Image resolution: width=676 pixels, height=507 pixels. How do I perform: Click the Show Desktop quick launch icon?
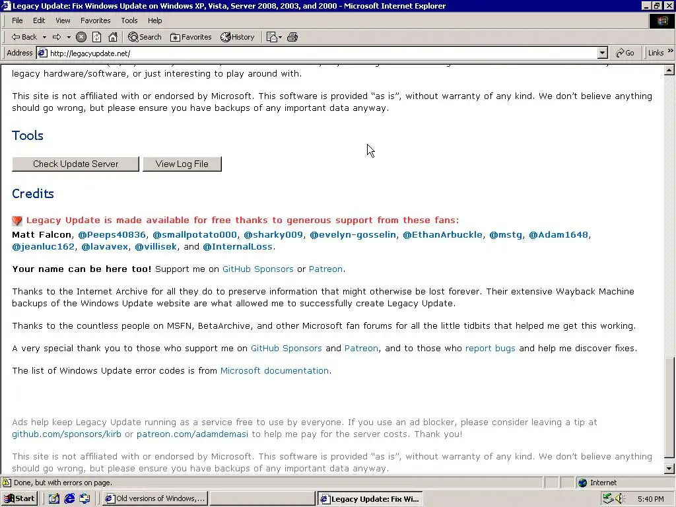pyautogui.click(x=54, y=498)
